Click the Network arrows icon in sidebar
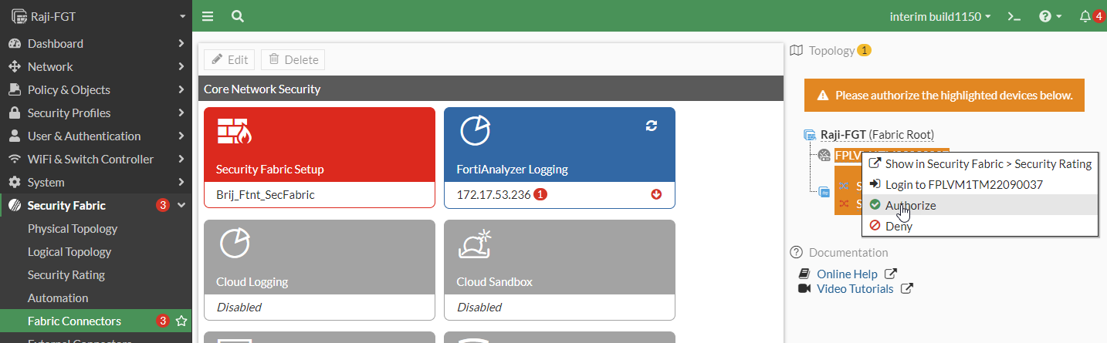 [x=14, y=66]
